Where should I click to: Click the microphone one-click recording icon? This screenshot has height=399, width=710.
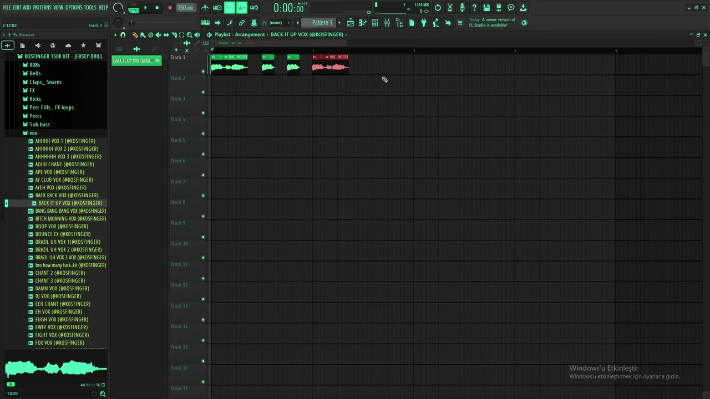click(x=462, y=8)
